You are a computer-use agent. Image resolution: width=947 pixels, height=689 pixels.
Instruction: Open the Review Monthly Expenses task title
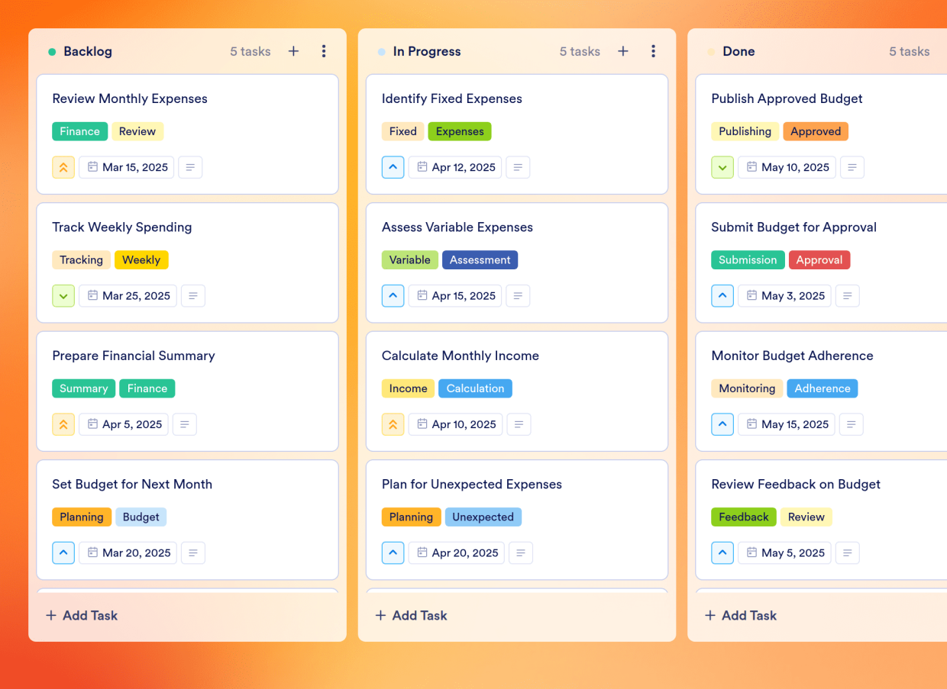(130, 98)
